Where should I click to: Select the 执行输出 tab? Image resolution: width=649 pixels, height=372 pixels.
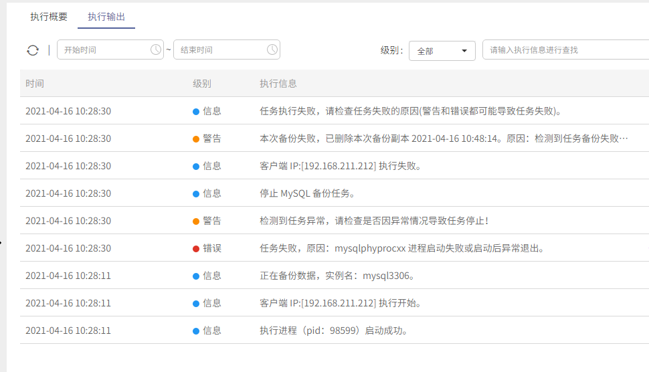pos(106,17)
